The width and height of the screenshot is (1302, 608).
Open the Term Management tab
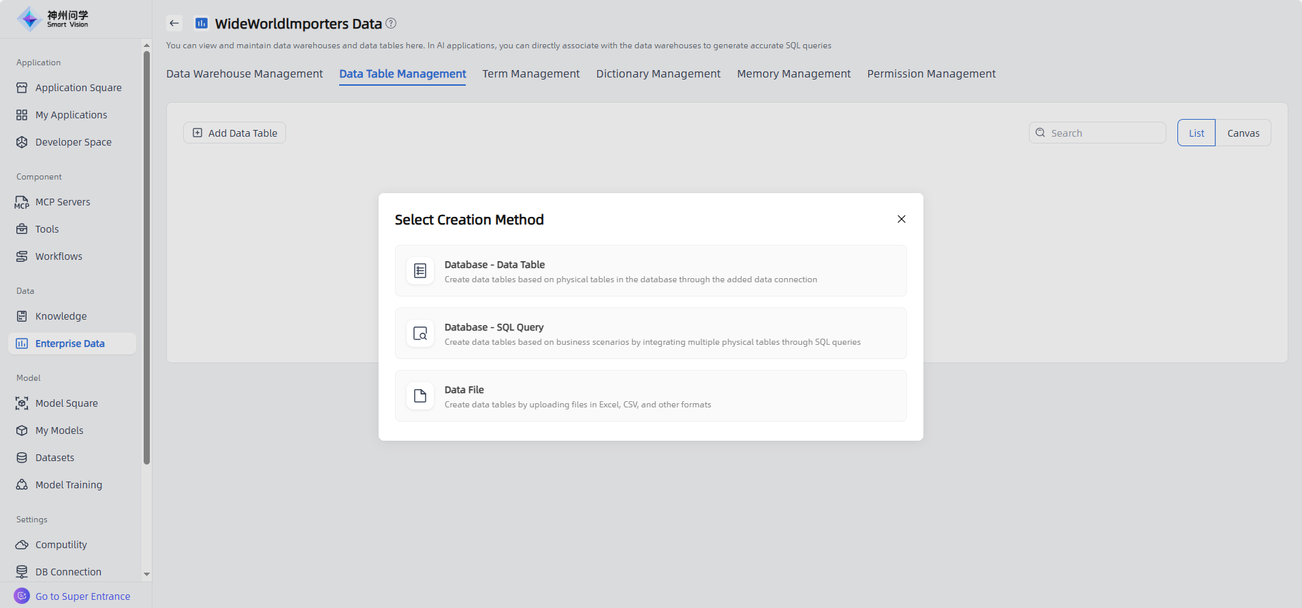pos(530,73)
